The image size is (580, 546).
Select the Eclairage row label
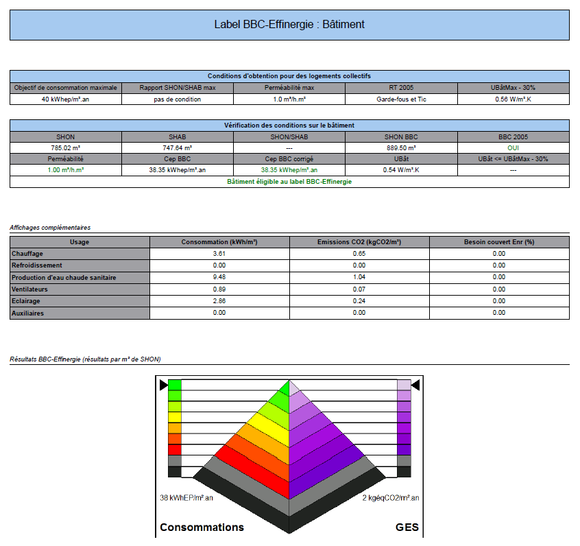point(26,301)
